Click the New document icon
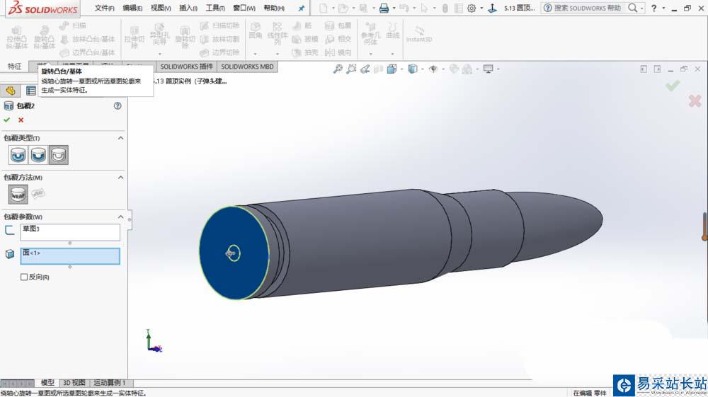708x397 pixels. [x=324, y=8]
